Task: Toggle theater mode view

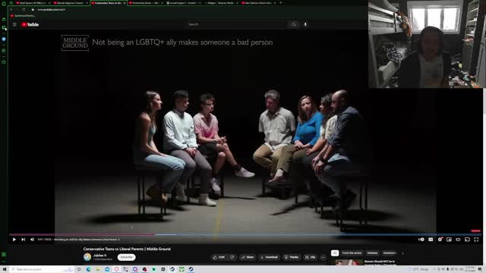Action: pos(458,240)
